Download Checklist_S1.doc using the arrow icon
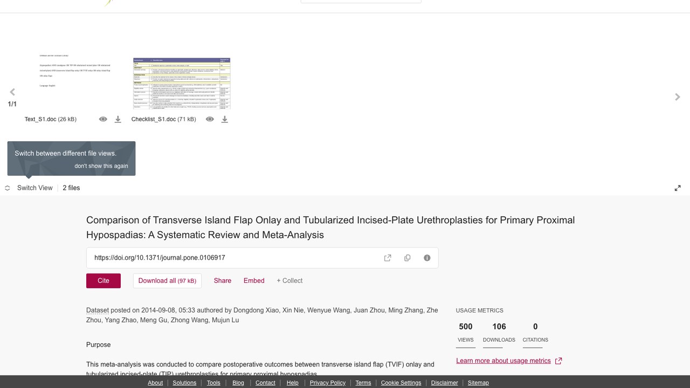Screen dimensions: 690x388 coord(225,119)
